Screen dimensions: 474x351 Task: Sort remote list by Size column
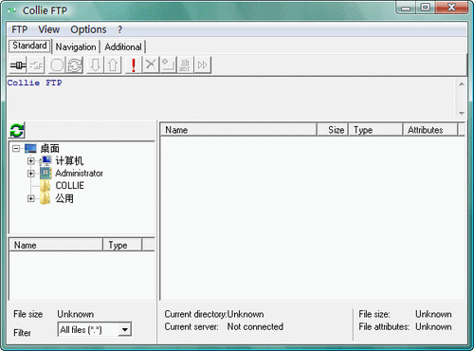coord(333,130)
